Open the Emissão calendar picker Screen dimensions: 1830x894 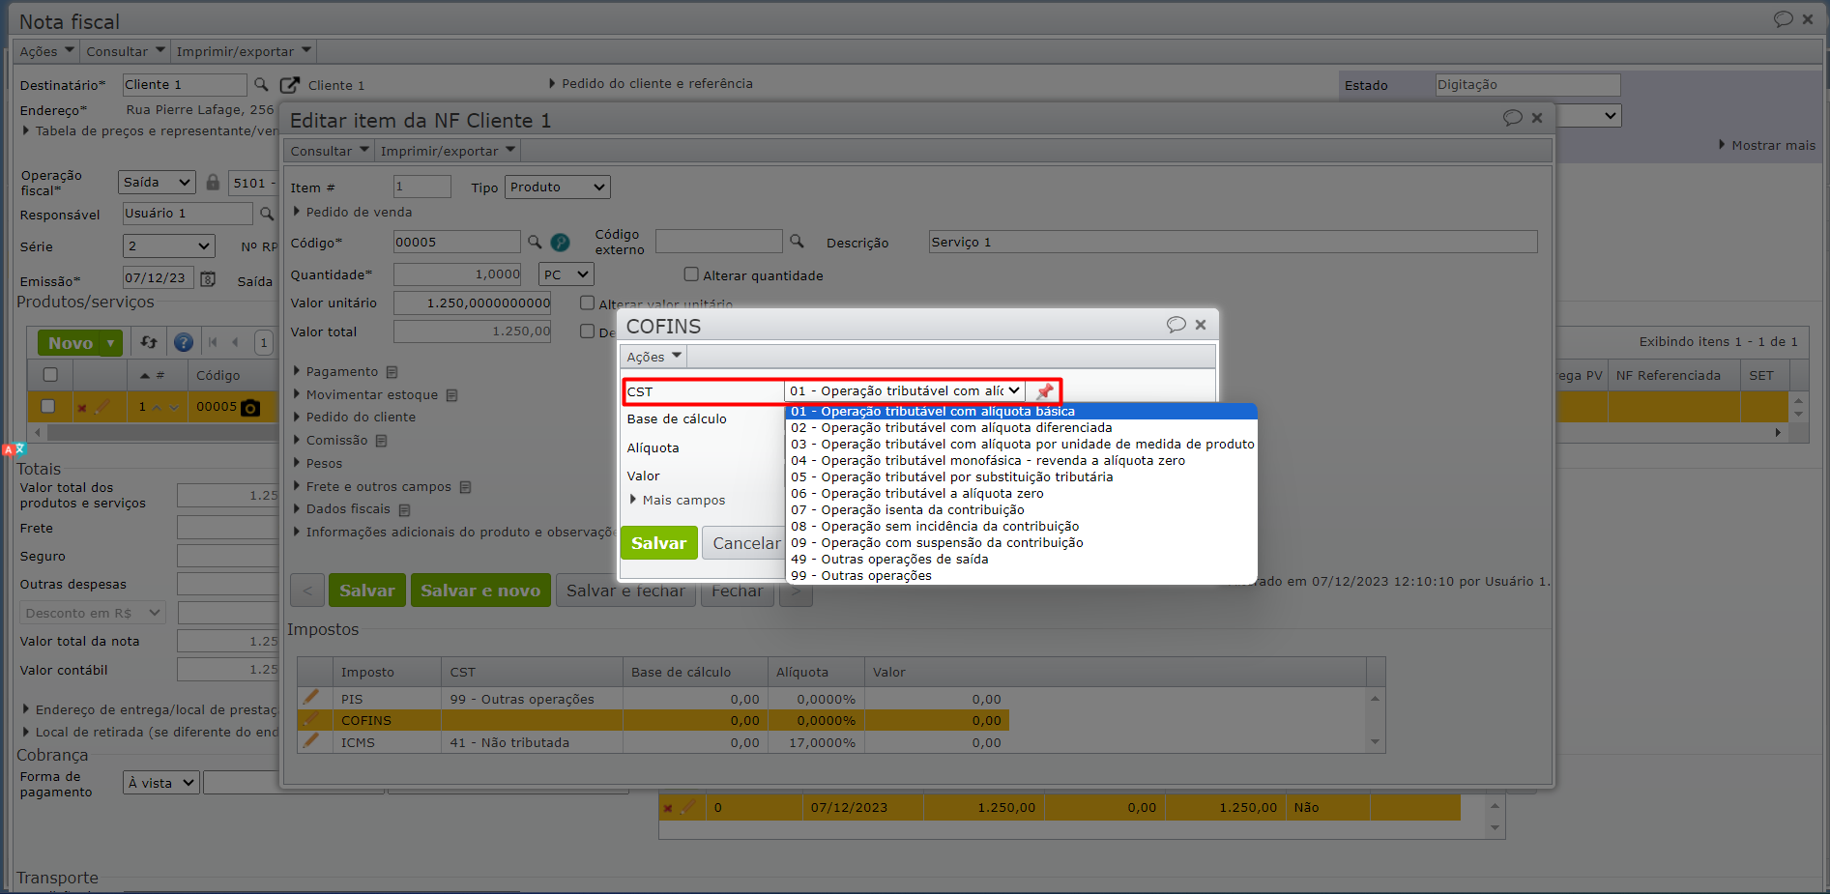pos(208,278)
